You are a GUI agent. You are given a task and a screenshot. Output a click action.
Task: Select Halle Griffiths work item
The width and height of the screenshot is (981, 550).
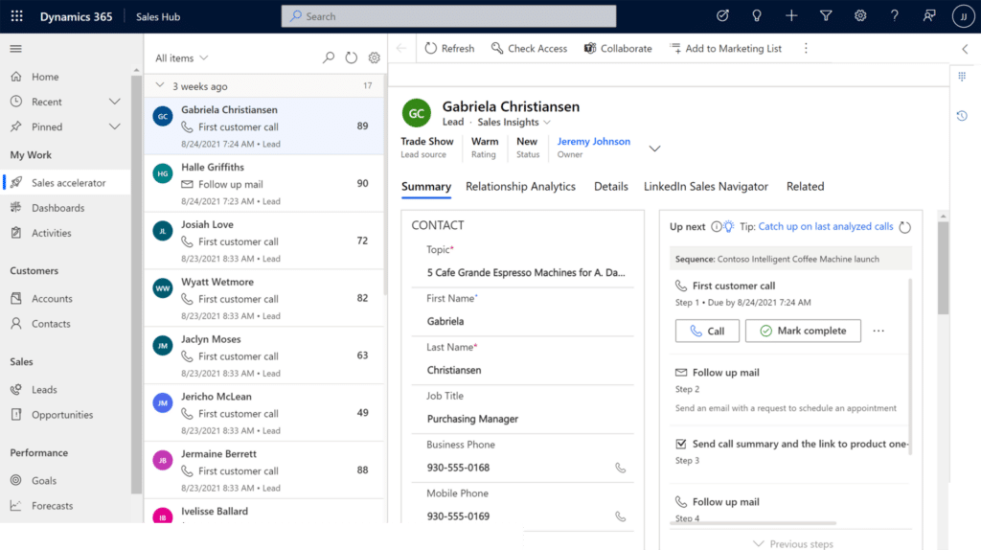[264, 183]
